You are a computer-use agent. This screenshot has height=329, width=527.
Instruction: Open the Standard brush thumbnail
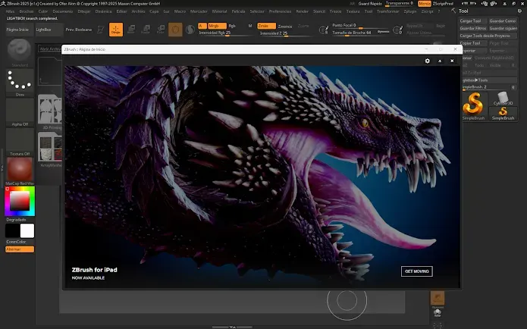20,50
